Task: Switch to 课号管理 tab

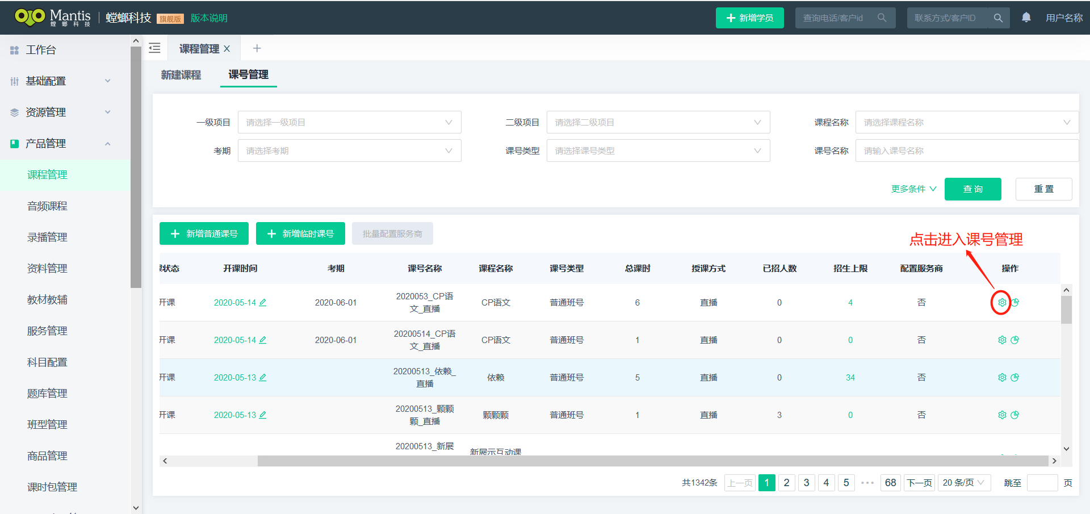Action: 248,74
